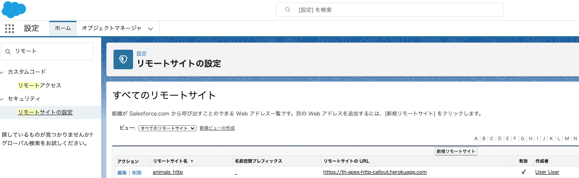Filter list by letter G
579x178 pixels.
522,138
